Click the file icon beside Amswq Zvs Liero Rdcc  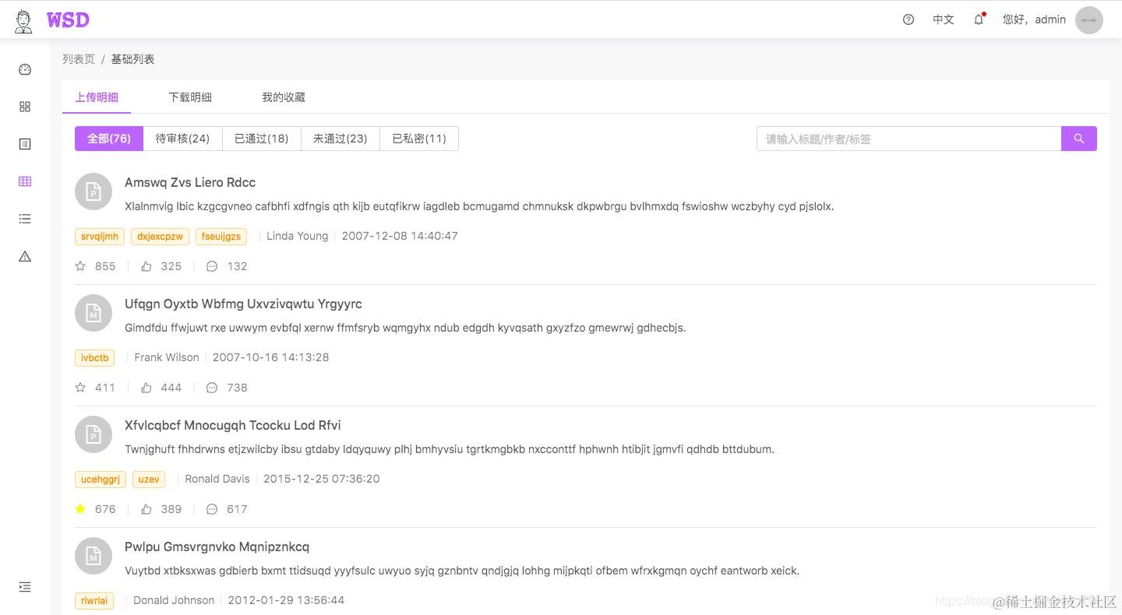pyautogui.click(x=93, y=192)
